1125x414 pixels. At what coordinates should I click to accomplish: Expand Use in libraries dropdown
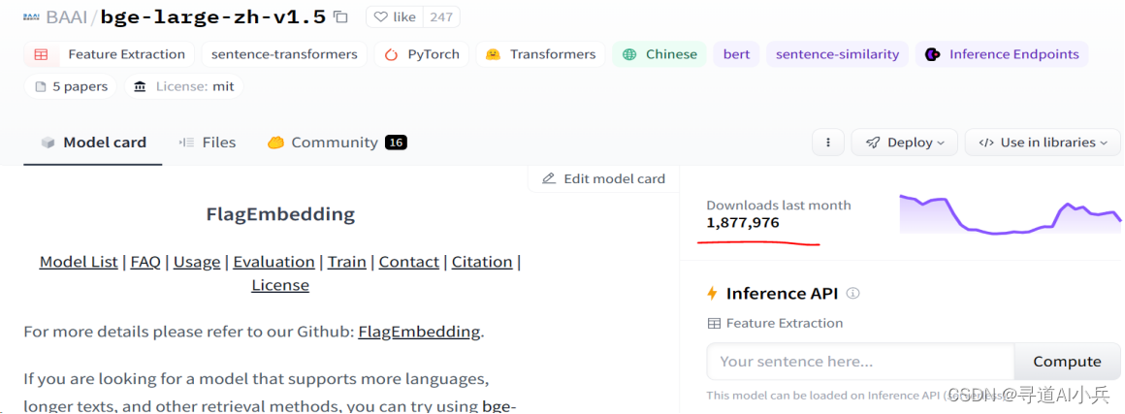pyautogui.click(x=1043, y=143)
